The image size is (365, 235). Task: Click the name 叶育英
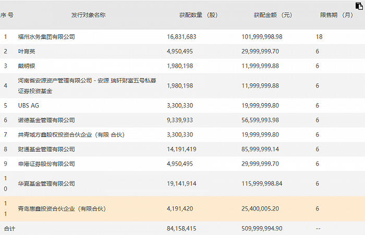pyautogui.click(x=27, y=52)
